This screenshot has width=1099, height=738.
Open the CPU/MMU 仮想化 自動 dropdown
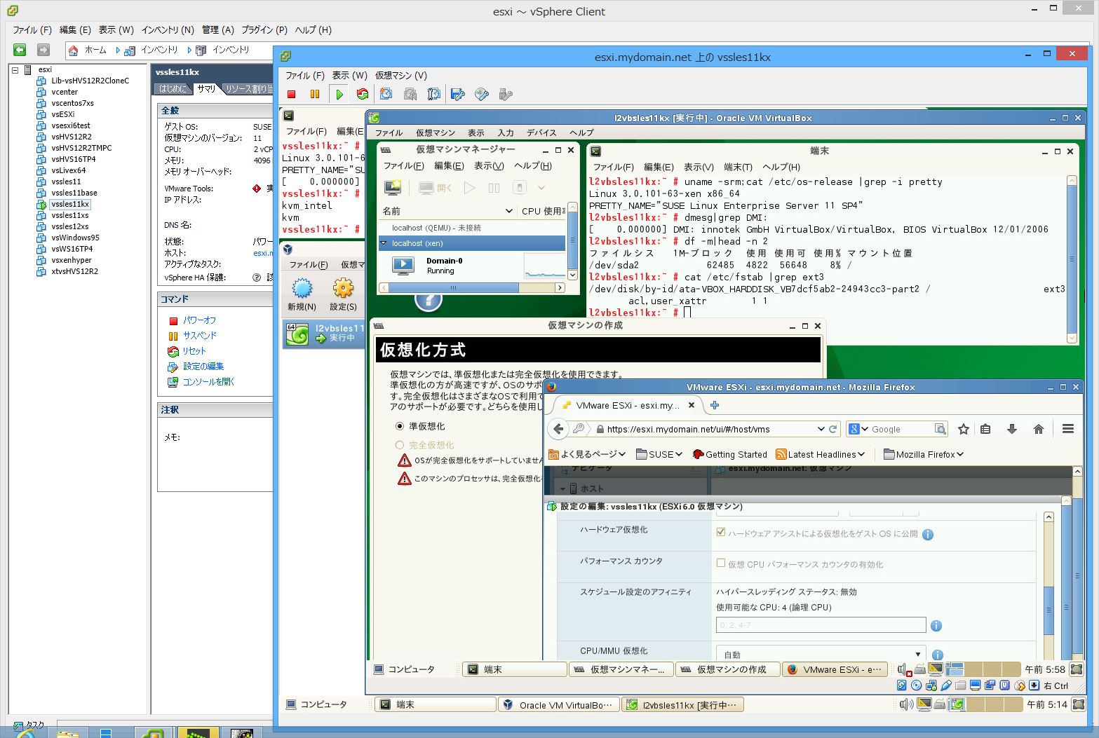point(821,655)
